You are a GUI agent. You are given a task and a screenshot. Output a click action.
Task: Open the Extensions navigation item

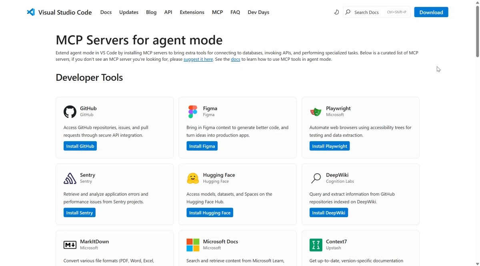192,12
